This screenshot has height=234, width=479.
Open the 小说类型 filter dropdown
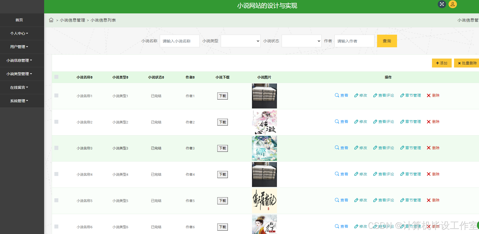241,41
